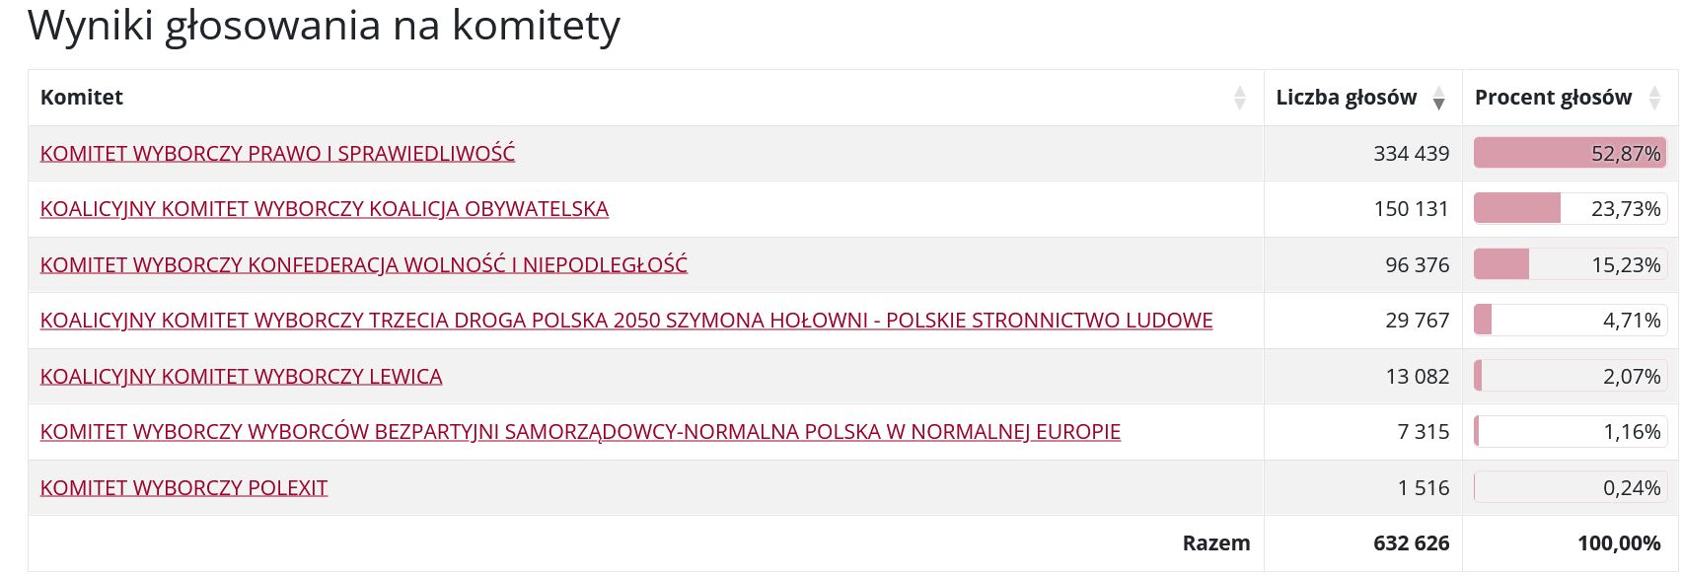1682x577 pixels.
Task: Open Komitet Wyborczy Prawo i Sprawiedliwość link
Action: pyautogui.click(x=277, y=153)
